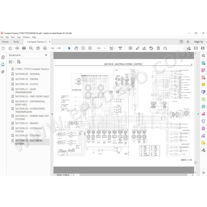Zoom out with the minus button

(83, 48)
